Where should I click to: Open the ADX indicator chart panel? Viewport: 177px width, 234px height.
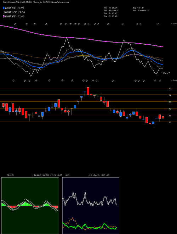click(91, 206)
